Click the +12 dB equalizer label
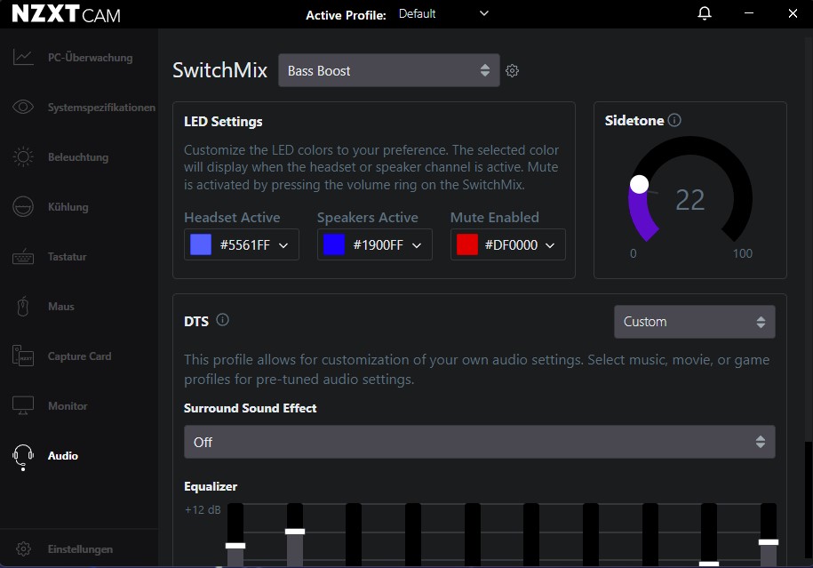Viewport: 813px width, 568px height. point(203,510)
